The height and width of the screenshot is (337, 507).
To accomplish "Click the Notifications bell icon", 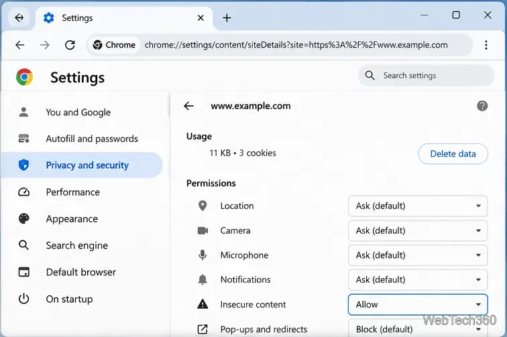I will point(203,279).
